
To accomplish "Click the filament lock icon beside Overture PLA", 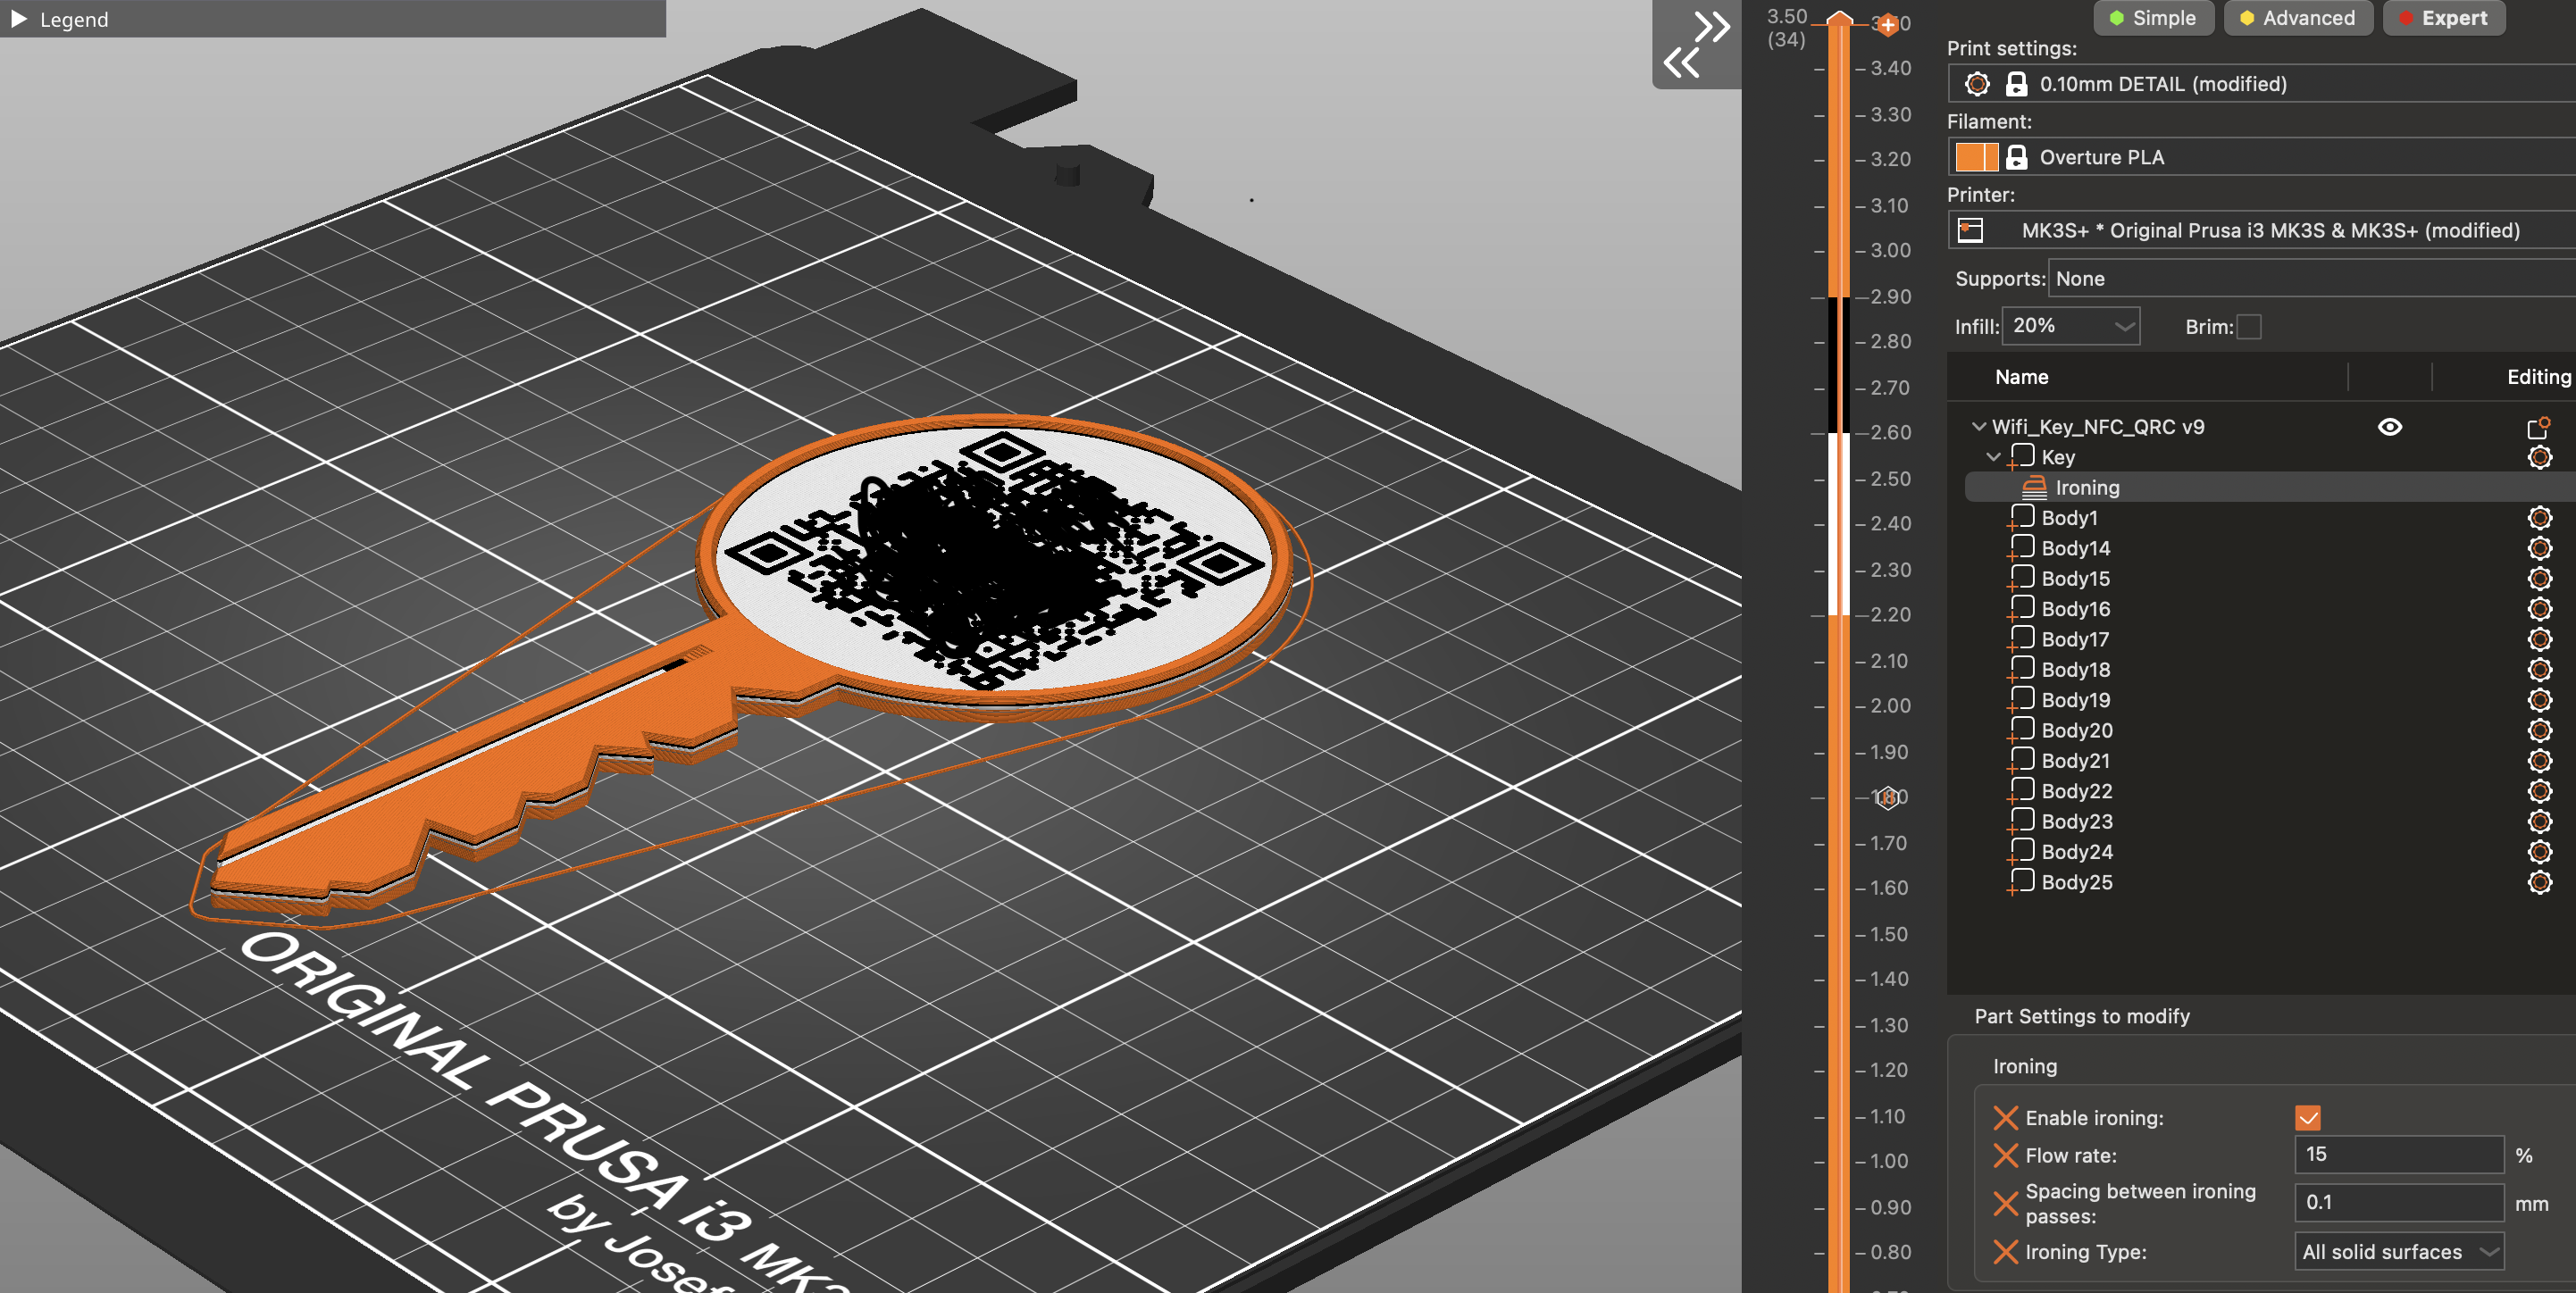I will 2016,157.
